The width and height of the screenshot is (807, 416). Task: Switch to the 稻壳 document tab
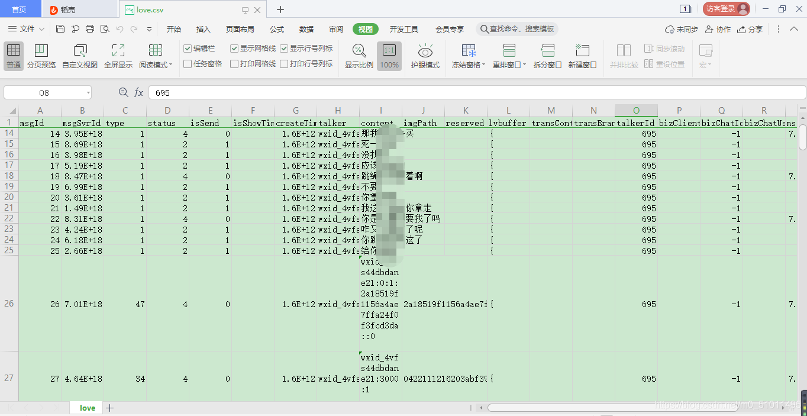[80, 9]
